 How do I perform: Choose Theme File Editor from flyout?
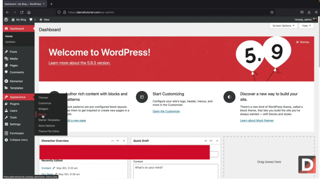pos(49,131)
